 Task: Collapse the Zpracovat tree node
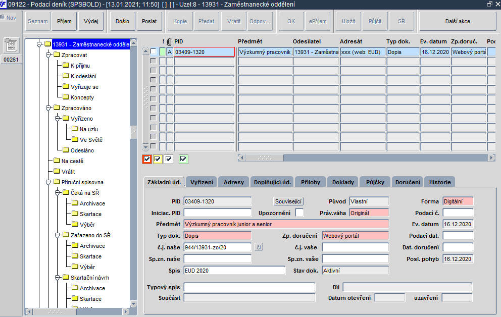pos(48,55)
